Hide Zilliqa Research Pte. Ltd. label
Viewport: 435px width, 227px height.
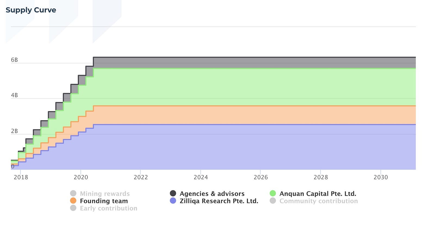tap(219, 201)
